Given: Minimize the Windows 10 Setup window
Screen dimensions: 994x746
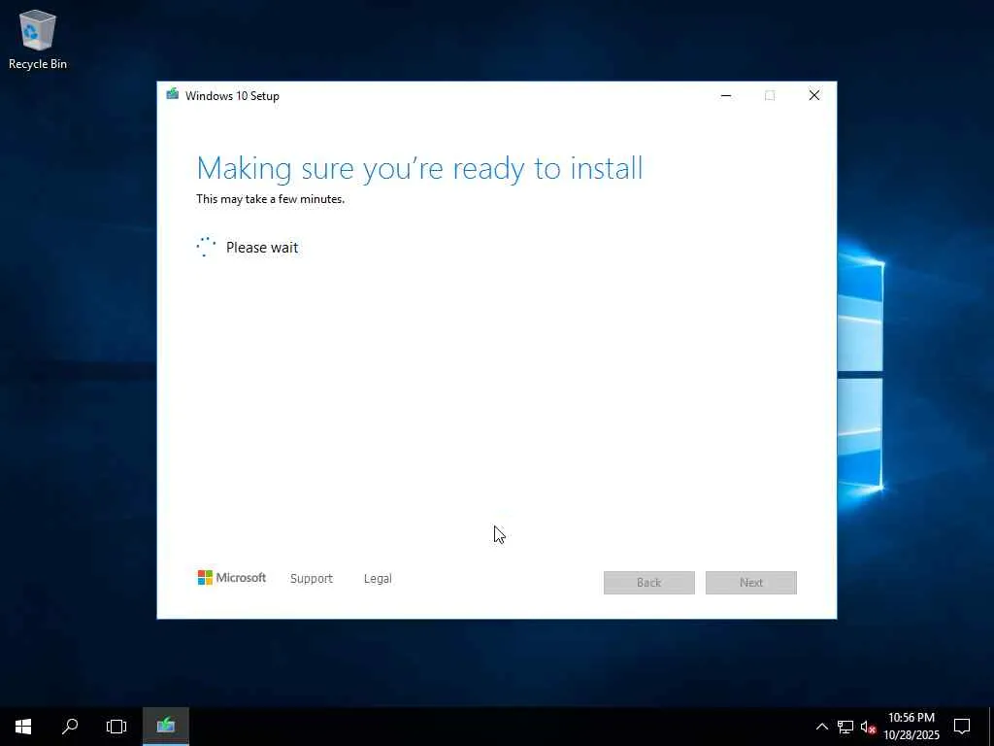Looking at the screenshot, I should pyautogui.click(x=726, y=96).
